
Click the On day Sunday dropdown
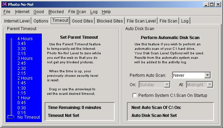click(154, 85)
